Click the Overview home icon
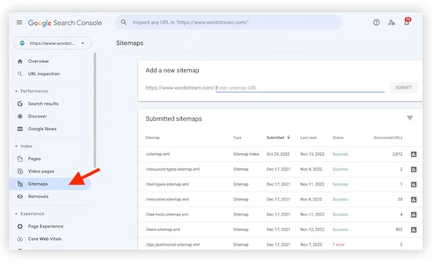 coord(20,61)
